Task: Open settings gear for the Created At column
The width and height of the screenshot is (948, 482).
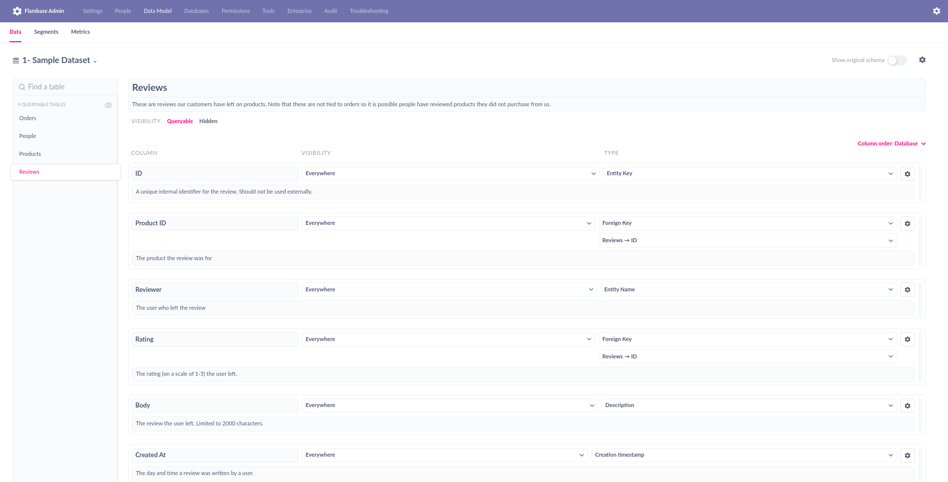Action: (x=907, y=455)
